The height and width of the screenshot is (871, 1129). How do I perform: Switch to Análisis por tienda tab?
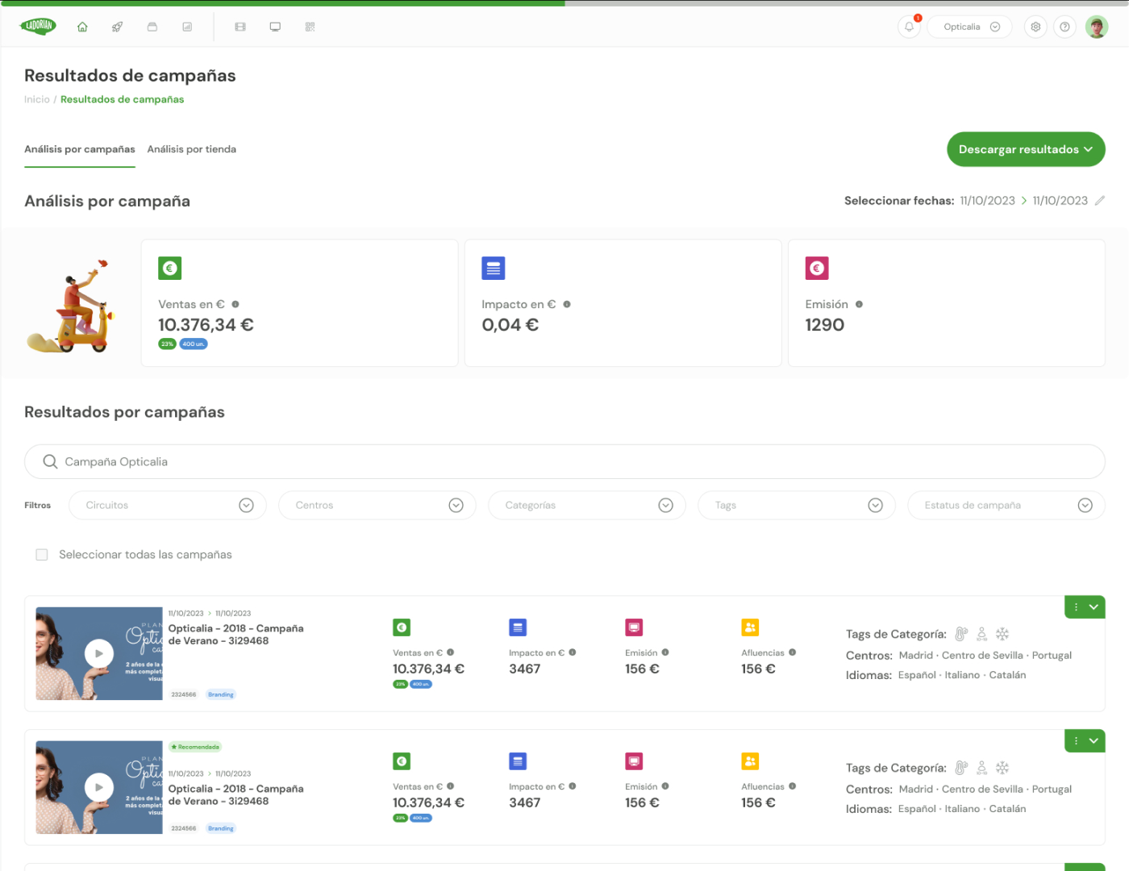click(x=192, y=149)
